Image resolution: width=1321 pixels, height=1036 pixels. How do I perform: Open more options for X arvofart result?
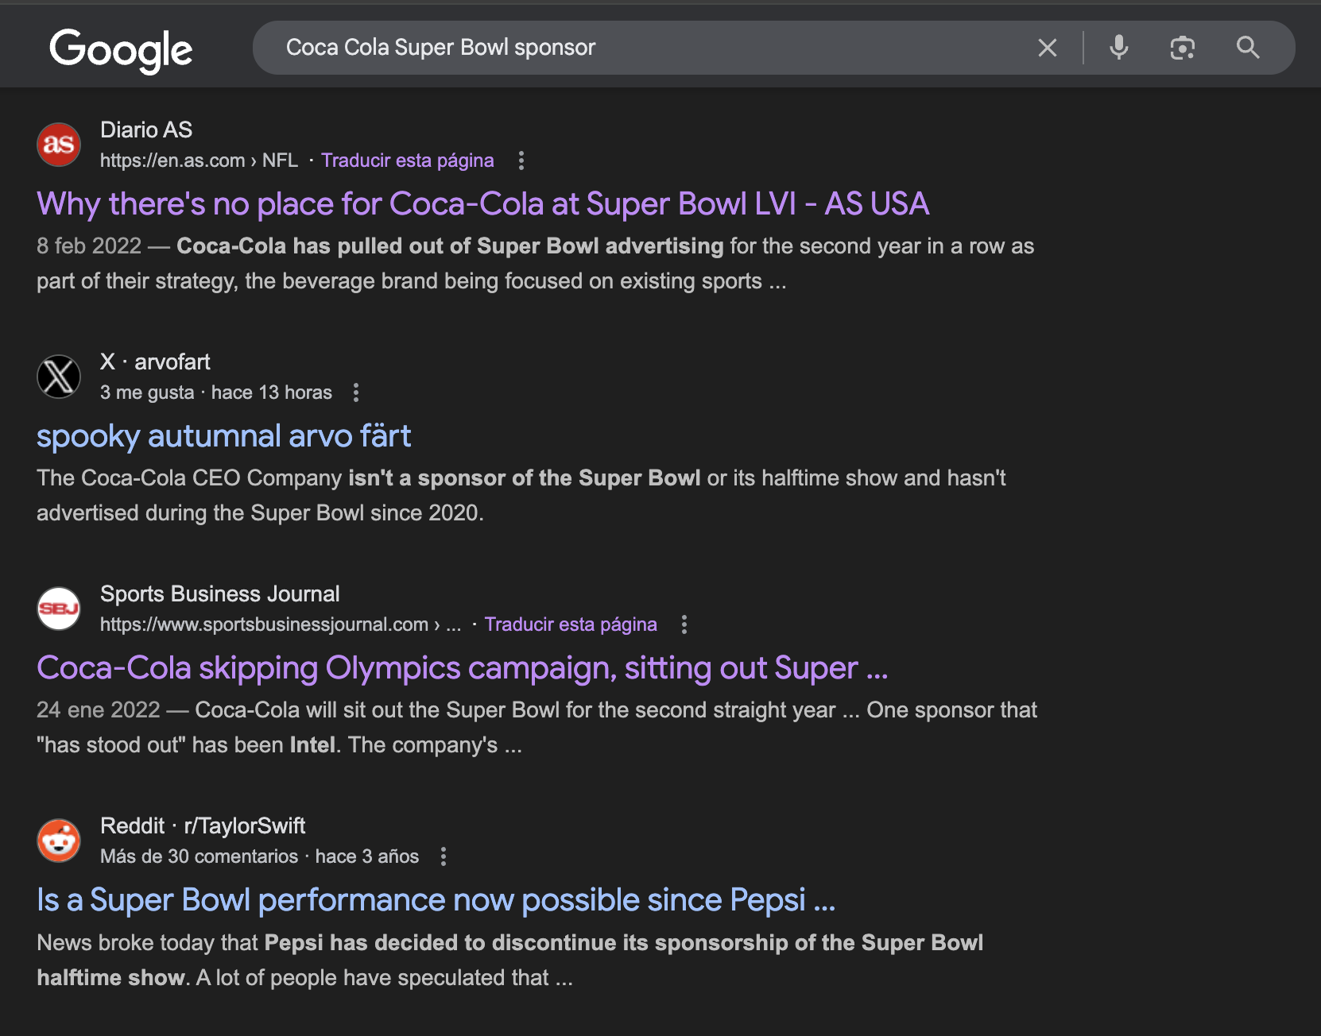[356, 392]
